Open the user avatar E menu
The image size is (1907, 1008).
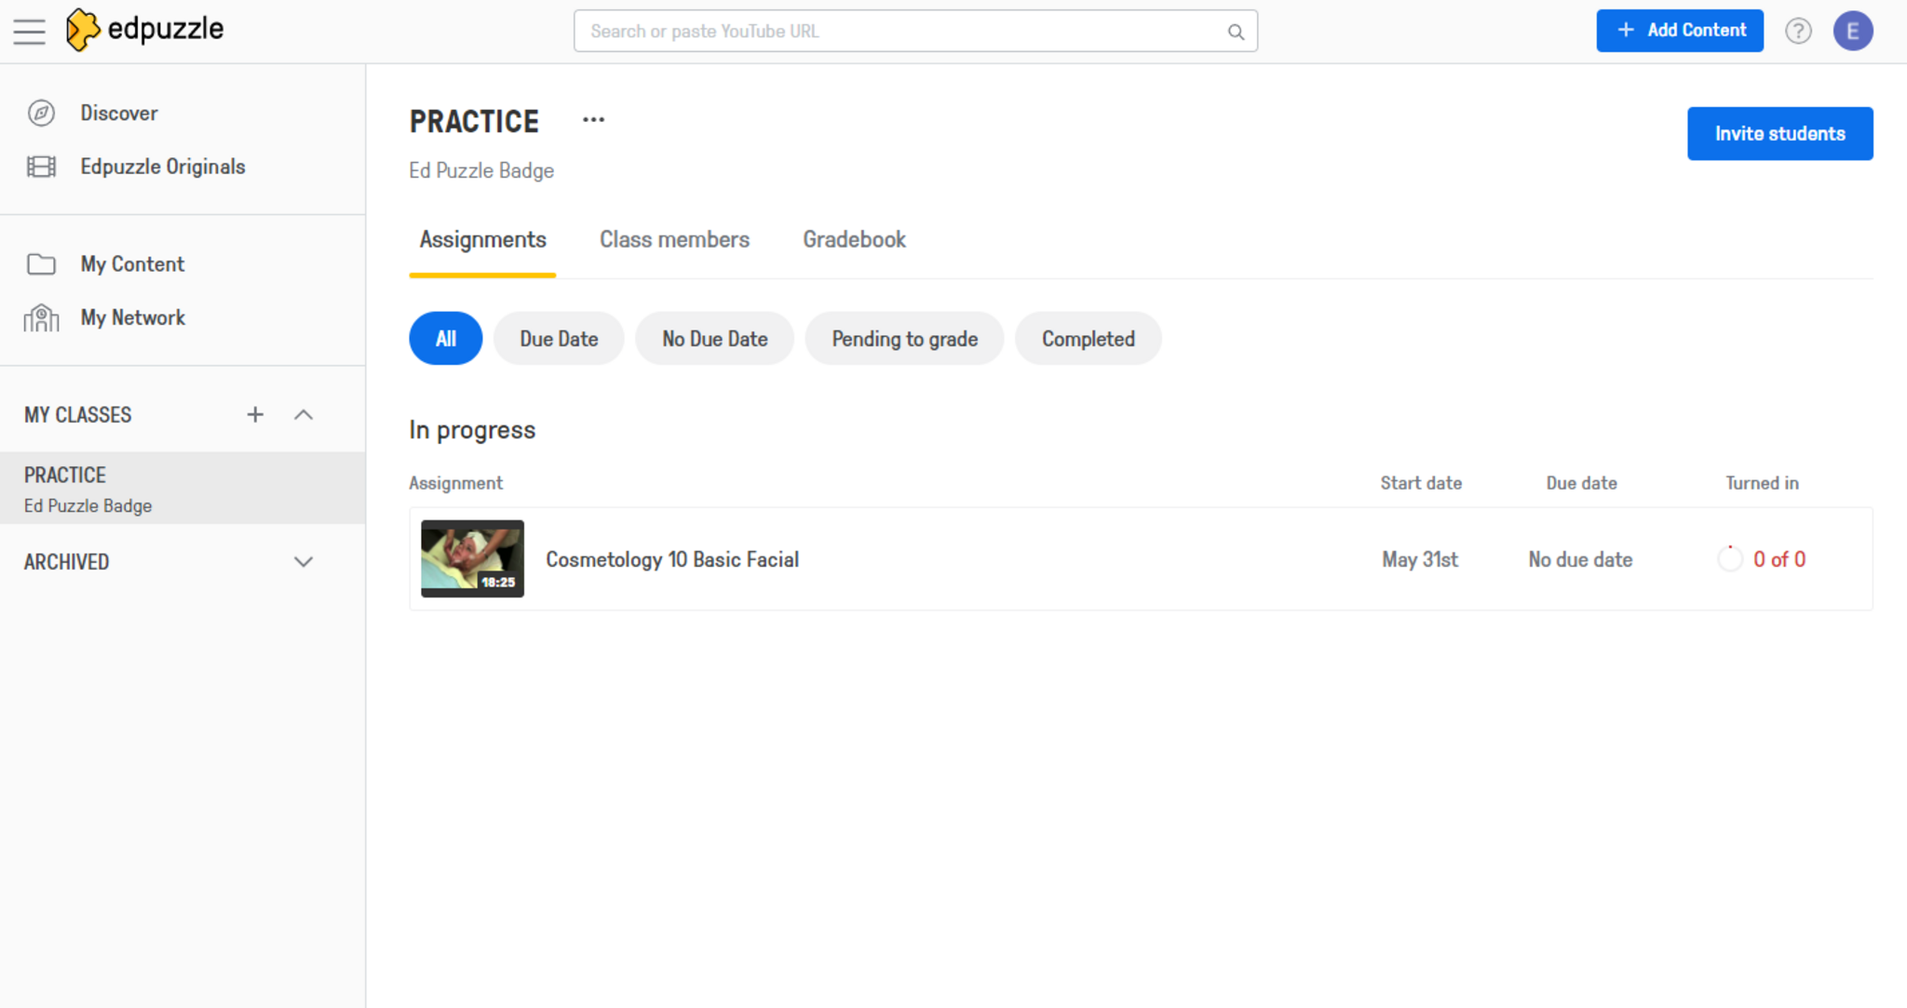(1852, 31)
